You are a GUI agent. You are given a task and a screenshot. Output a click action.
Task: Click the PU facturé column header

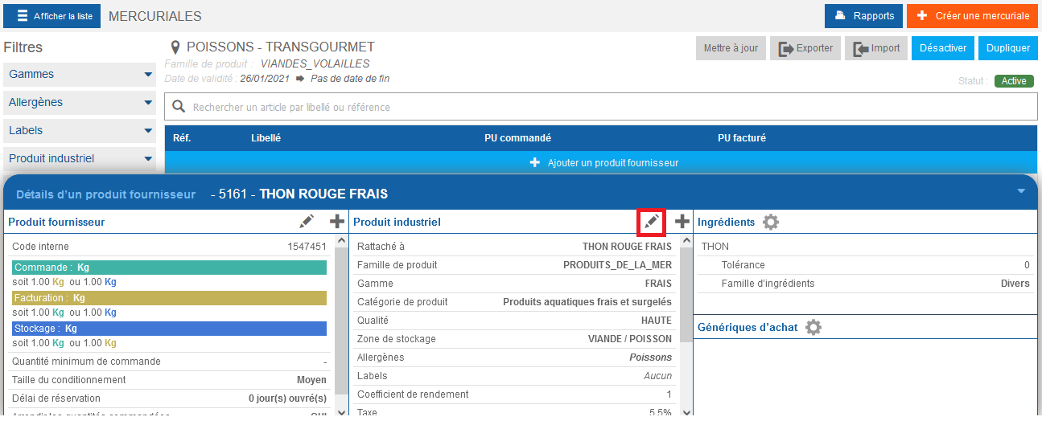[742, 138]
